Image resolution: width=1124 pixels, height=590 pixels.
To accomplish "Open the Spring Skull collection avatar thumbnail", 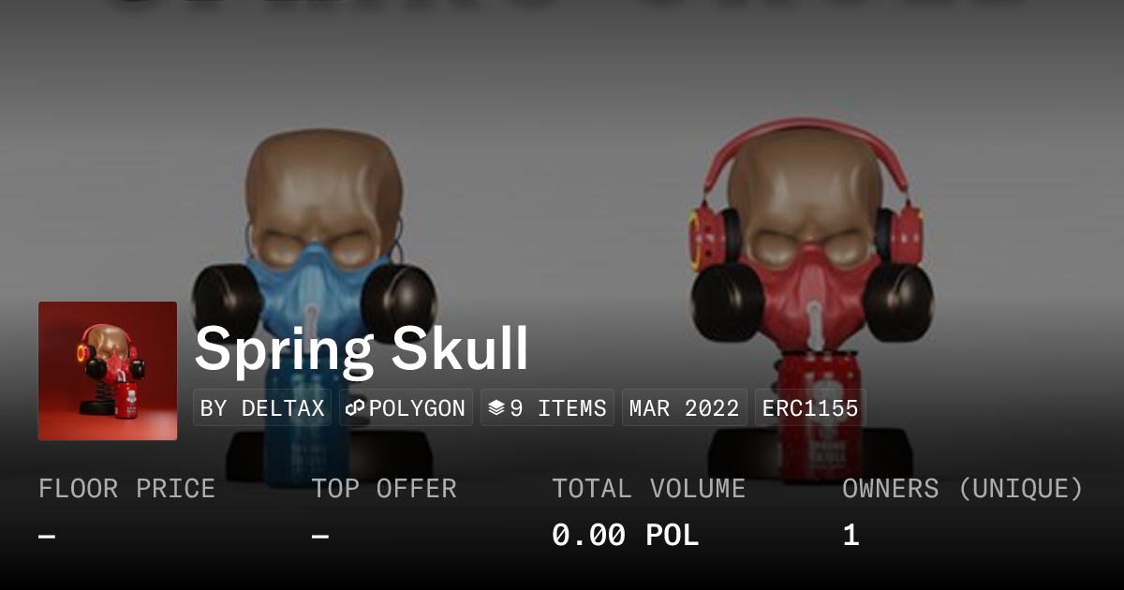I will click(108, 371).
